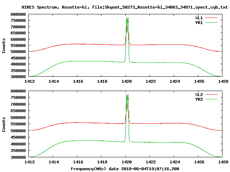The height and width of the screenshot is (172, 230).
Task: Click the 1420 tick under the XL1/YR1 plot
Action: click(126, 81)
